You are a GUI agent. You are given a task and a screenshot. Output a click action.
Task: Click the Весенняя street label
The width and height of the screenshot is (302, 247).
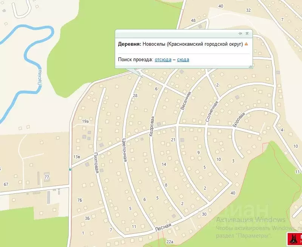(x=184, y=100)
